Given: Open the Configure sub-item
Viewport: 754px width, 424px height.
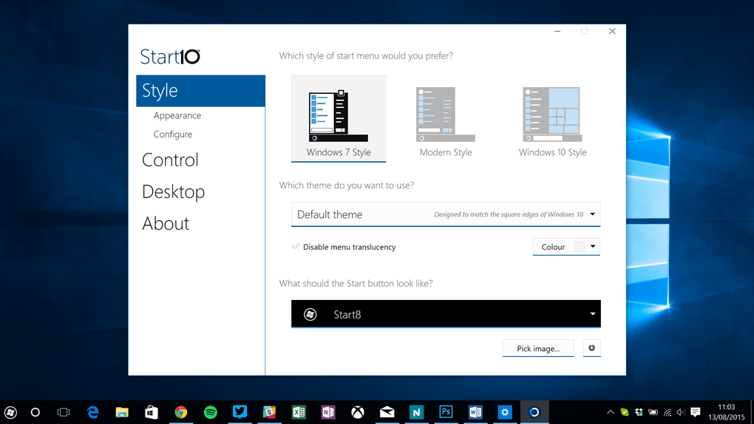Looking at the screenshot, I should 173,134.
